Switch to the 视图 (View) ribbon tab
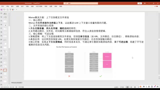Screen dimensions: 160x90 click(51, 6)
